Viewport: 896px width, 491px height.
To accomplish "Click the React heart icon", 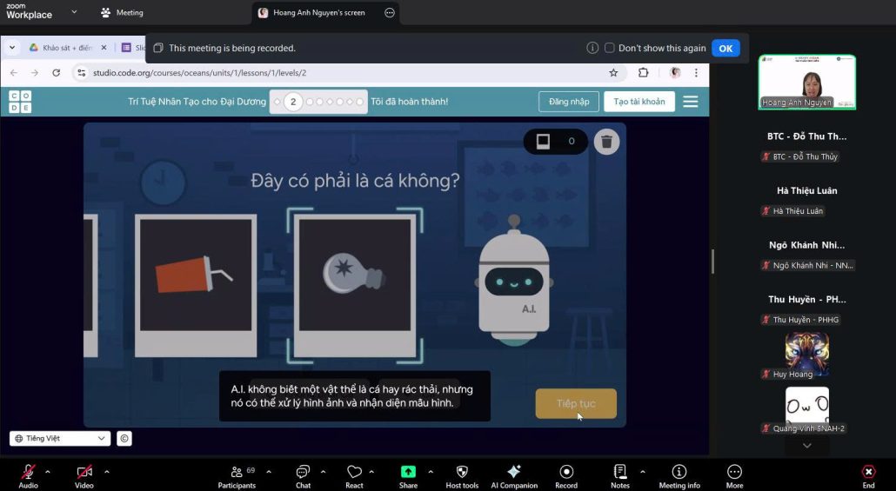I will [x=354, y=472].
